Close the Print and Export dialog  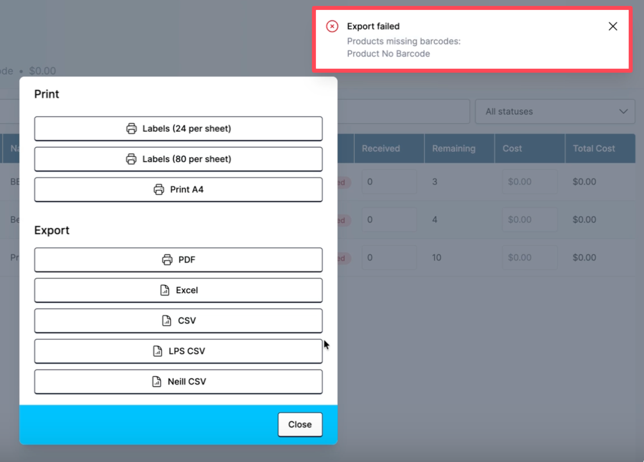300,424
